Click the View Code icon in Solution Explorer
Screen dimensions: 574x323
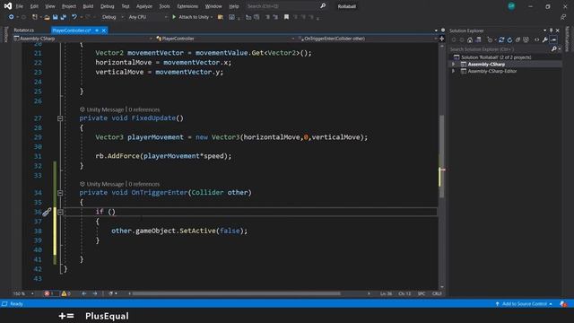click(536, 39)
